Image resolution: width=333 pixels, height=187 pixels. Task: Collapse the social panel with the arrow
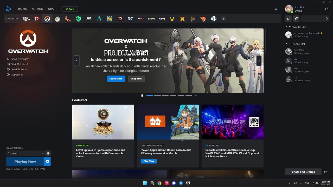point(325,172)
